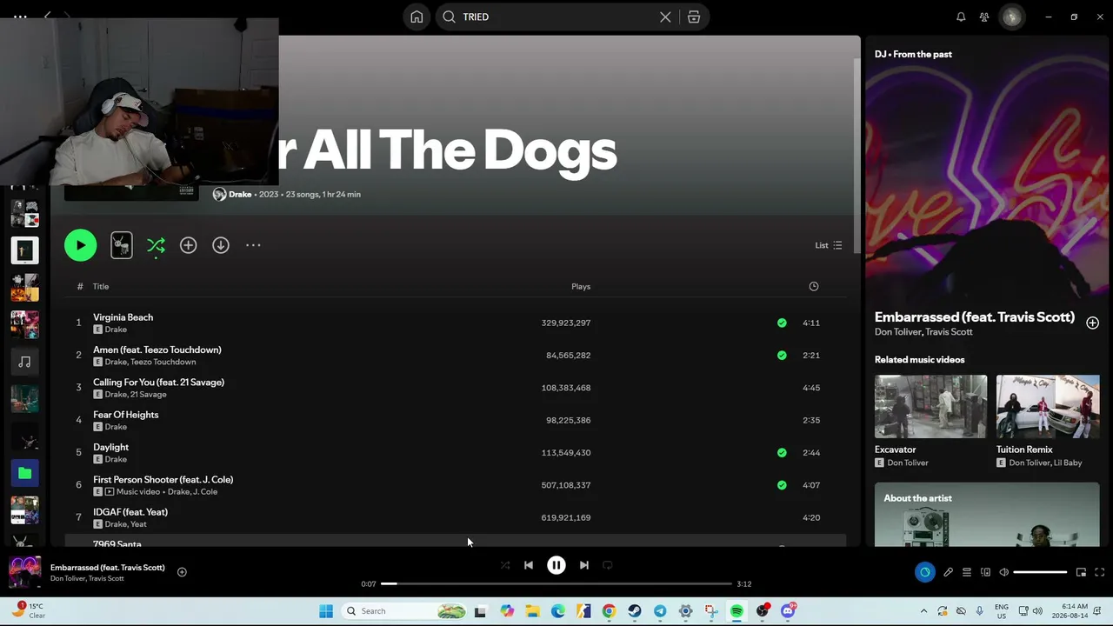Mute the volume

[x=1003, y=572]
